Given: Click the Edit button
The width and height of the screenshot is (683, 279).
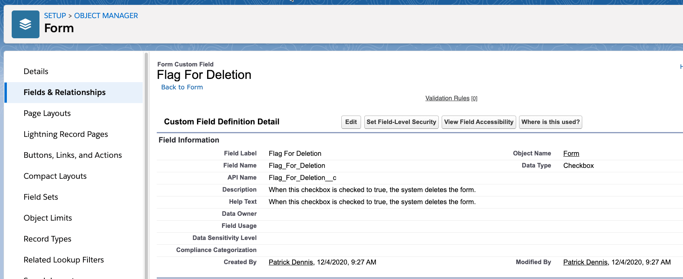Looking at the screenshot, I should 351,122.
